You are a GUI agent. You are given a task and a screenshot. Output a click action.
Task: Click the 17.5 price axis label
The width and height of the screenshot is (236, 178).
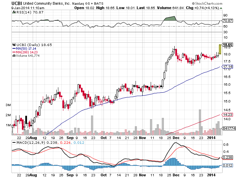click(x=227, y=61)
